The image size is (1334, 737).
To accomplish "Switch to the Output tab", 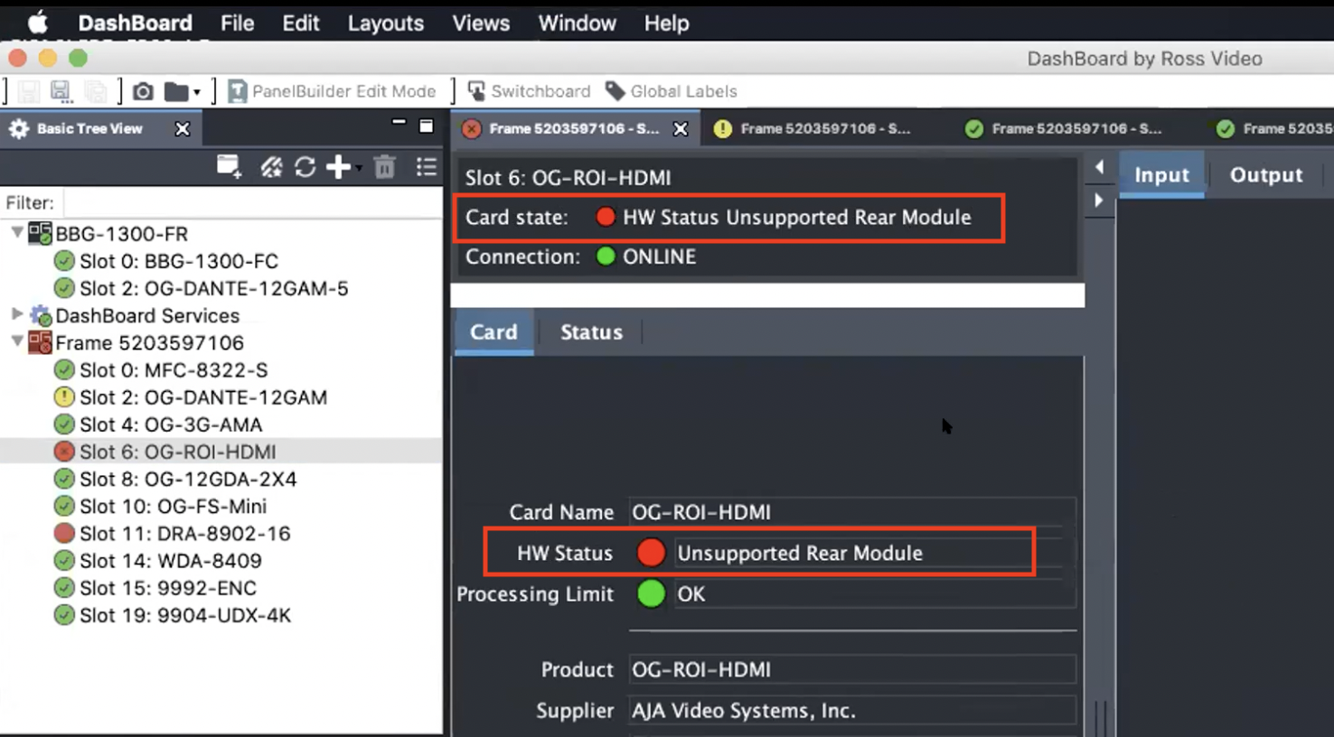I will tap(1265, 175).
